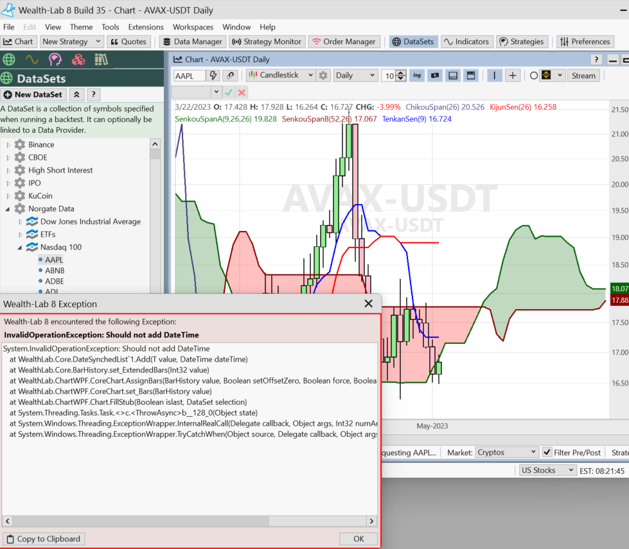Click the green checkmark apply icon
This screenshot has width=629, height=549.
pos(229,92)
